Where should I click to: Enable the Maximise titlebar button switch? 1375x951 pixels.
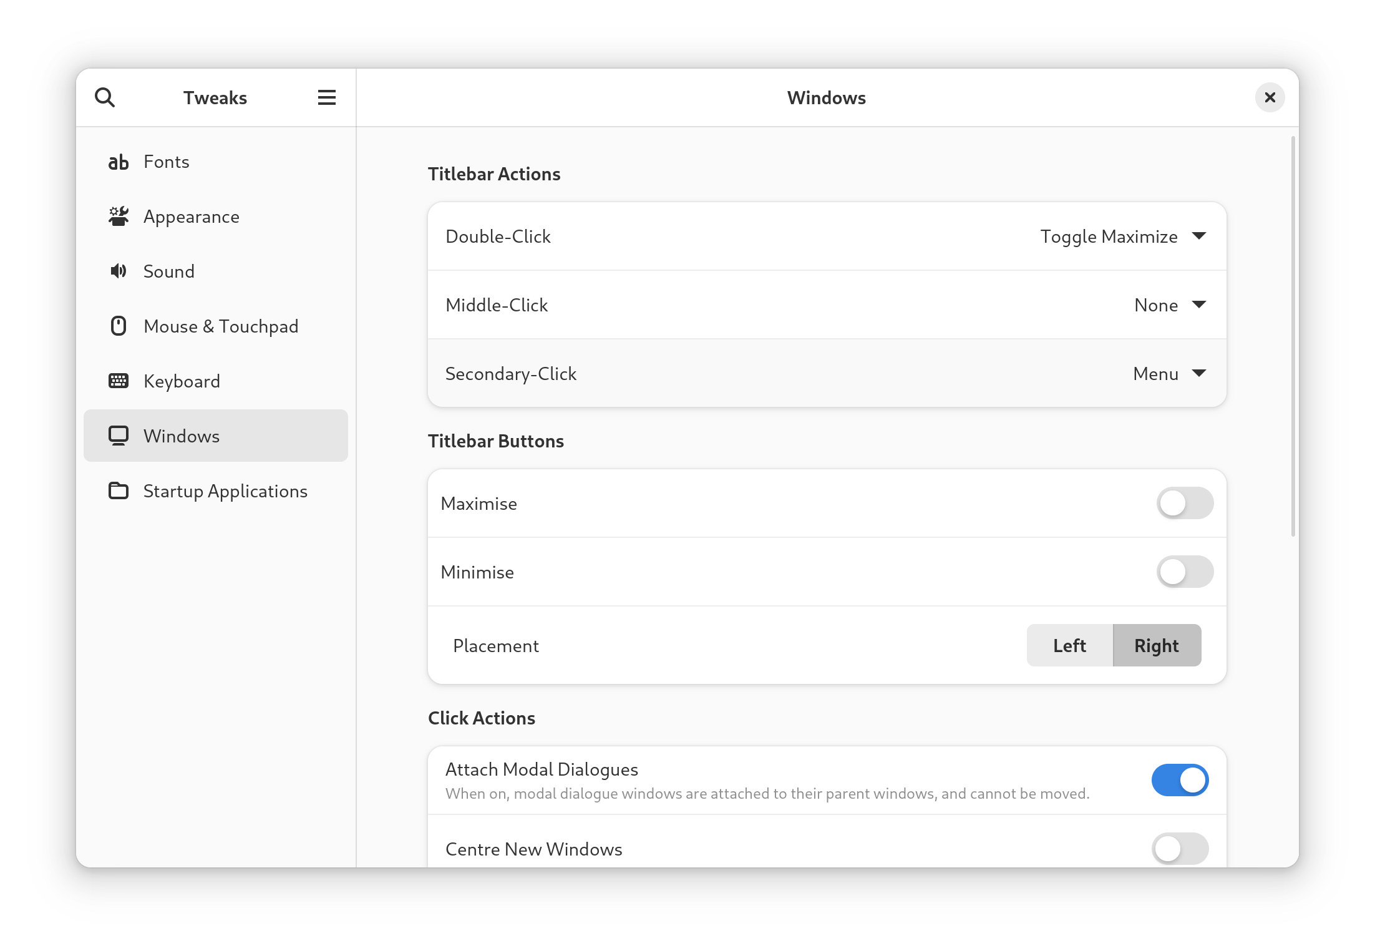[x=1184, y=503]
